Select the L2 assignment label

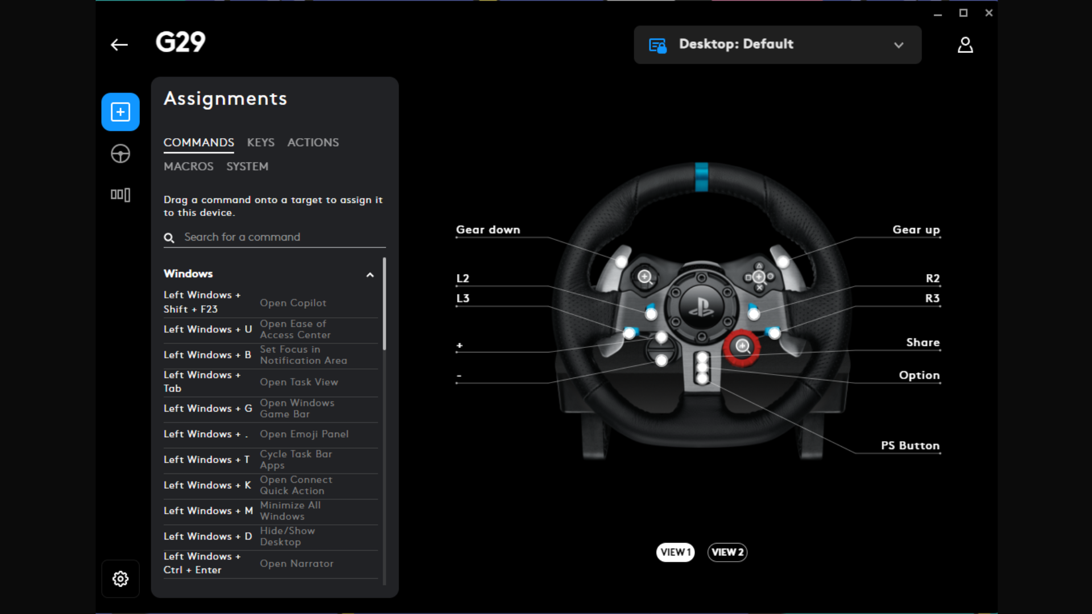[462, 279]
